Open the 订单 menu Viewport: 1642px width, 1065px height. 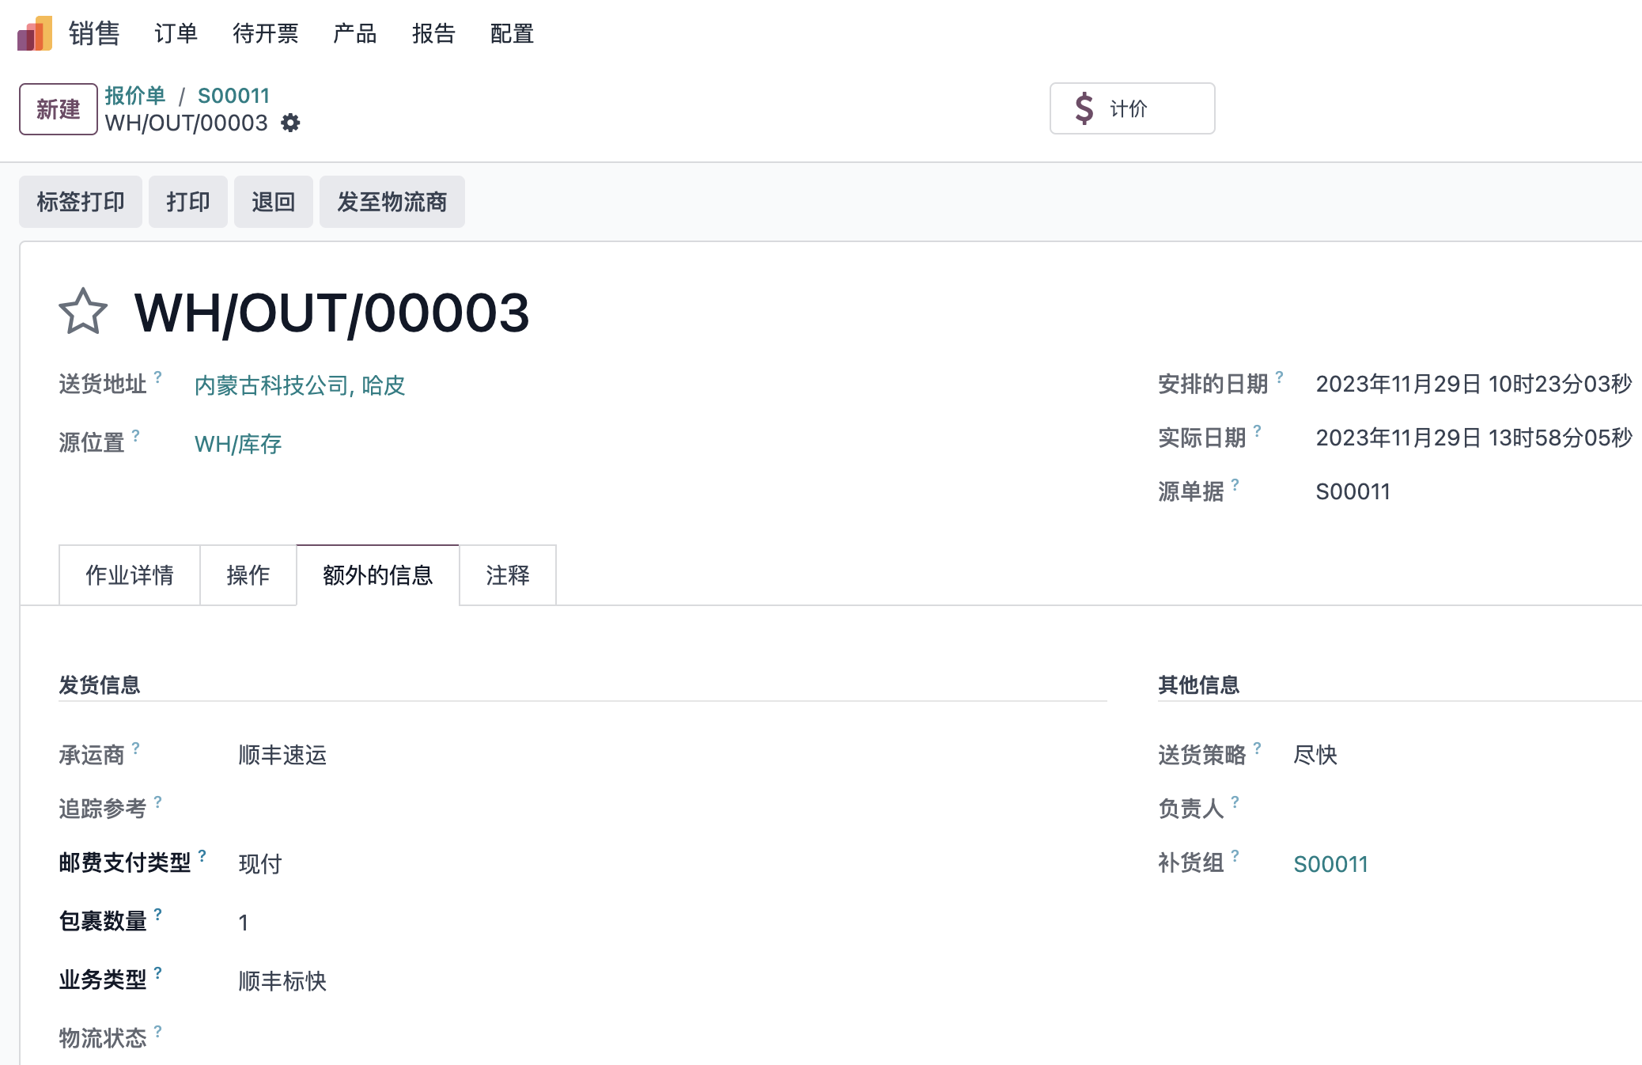[x=176, y=34]
